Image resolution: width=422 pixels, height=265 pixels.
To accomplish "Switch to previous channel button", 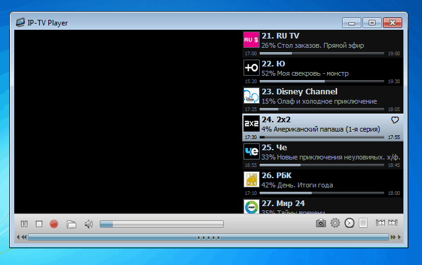I will pyautogui.click(x=380, y=223).
